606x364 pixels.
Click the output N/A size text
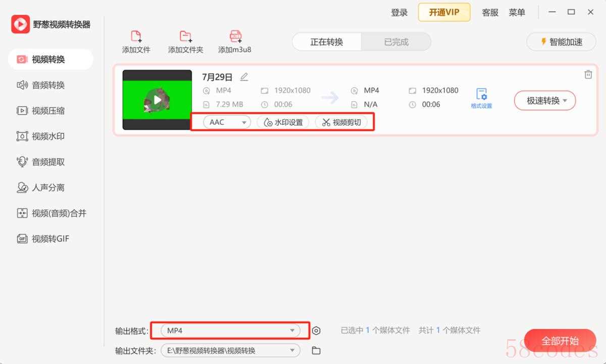point(371,105)
